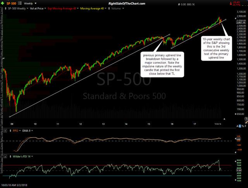Click the PPO pane scale arrow near 5.00
This screenshot has width=248, height=188.
click(x=235, y=138)
